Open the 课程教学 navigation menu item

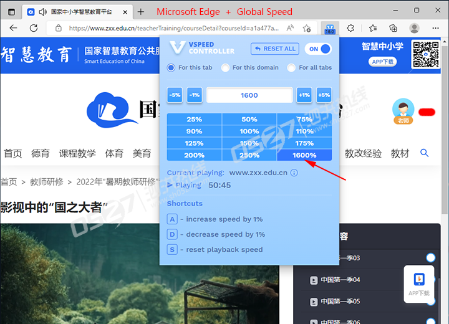point(77,153)
